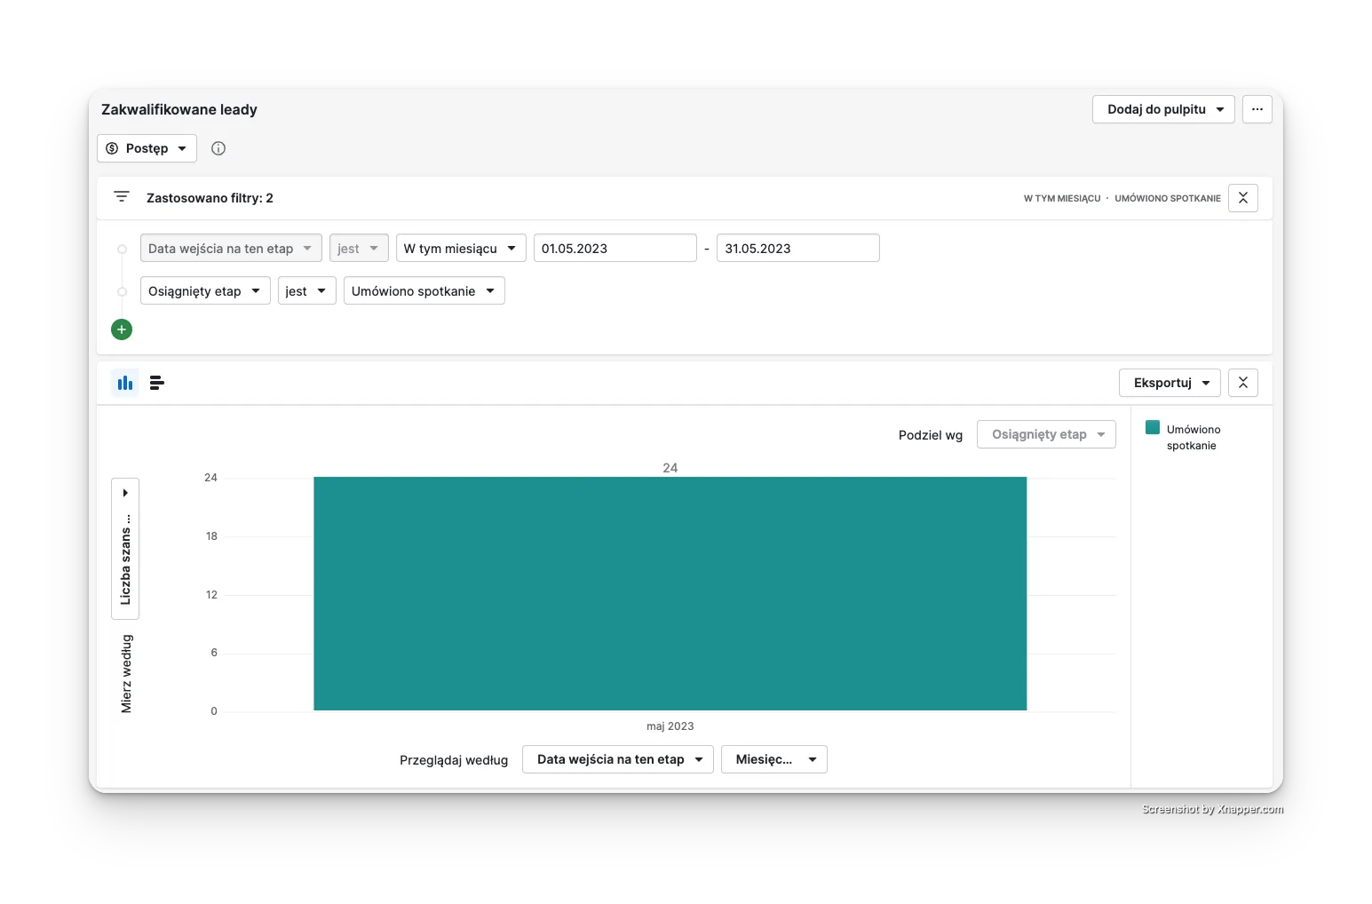
Task: Edit the end date 31.05.2023 field
Action: (x=797, y=248)
